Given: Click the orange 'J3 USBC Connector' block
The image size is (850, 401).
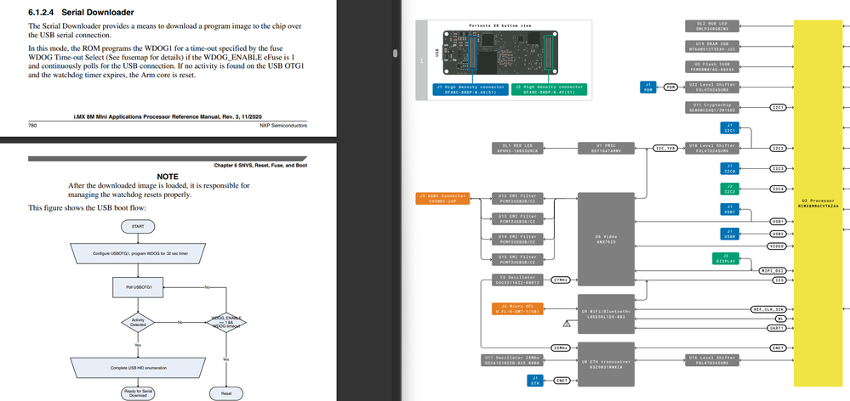Looking at the screenshot, I should [443, 198].
